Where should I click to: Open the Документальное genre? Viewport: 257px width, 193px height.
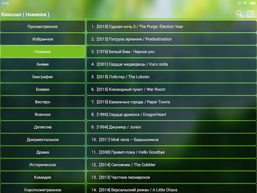coord(43,140)
